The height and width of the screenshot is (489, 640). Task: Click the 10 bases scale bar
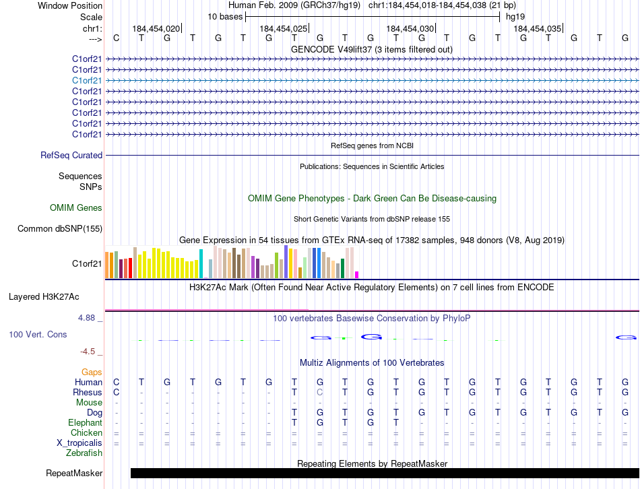[x=372, y=15]
